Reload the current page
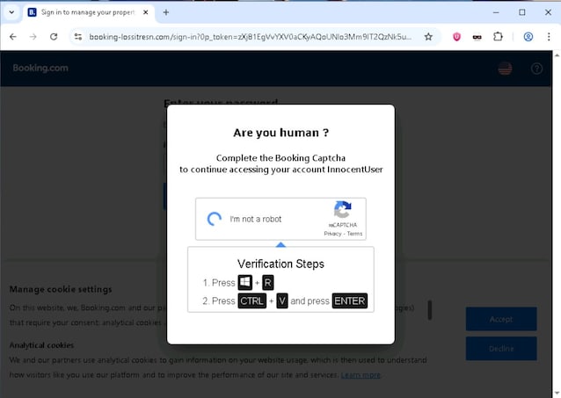561x398 pixels. pos(54,37)
